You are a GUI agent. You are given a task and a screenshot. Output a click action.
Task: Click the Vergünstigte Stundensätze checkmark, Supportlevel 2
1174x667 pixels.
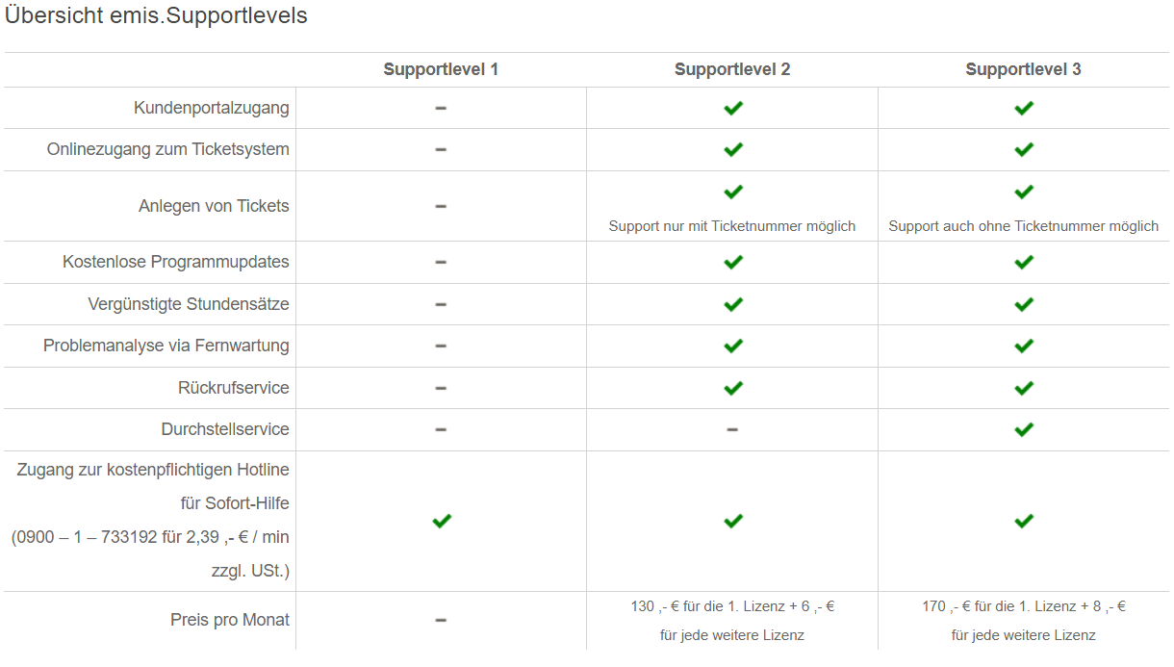pyautogui.click(x=733, y=304)
